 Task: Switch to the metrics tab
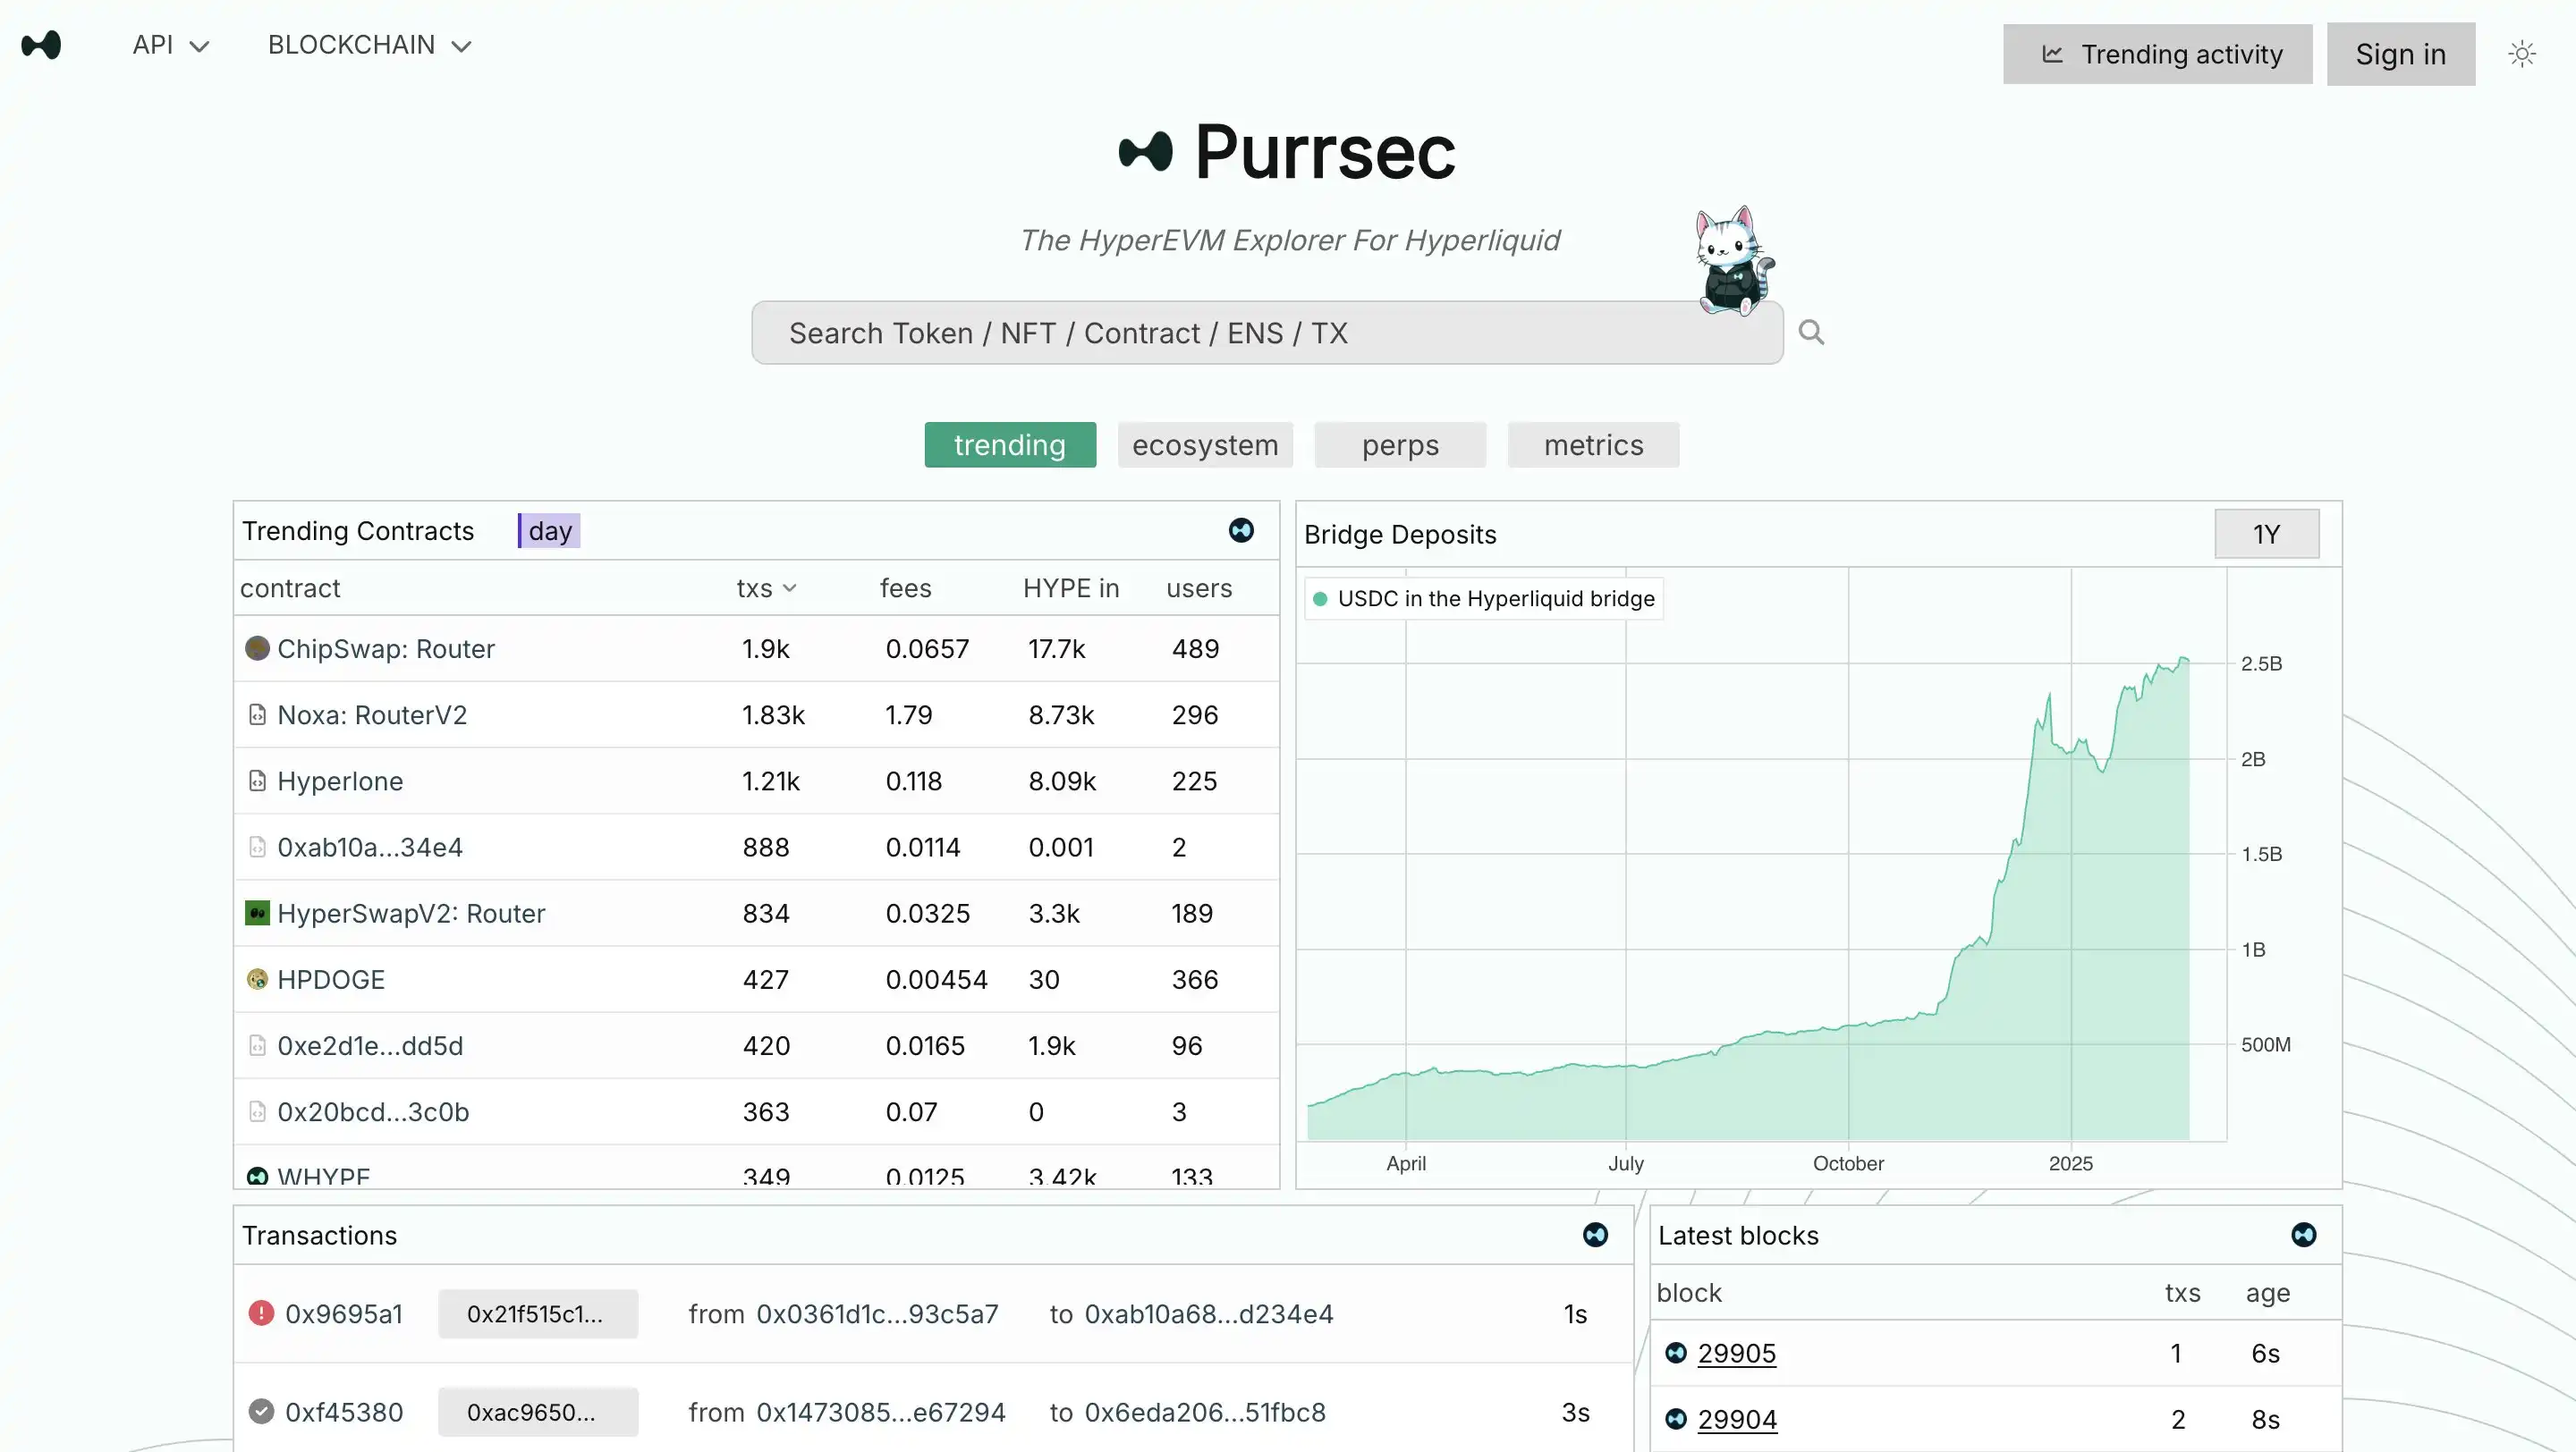(1592, 444)
